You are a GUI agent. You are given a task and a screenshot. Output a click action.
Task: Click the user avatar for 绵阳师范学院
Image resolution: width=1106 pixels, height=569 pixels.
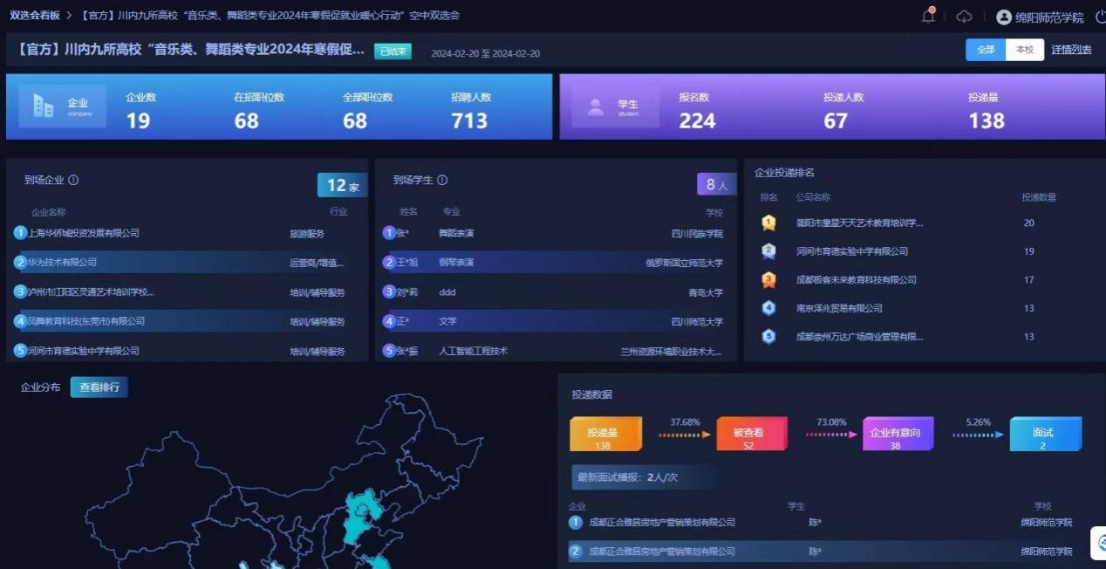[1004, 17]
